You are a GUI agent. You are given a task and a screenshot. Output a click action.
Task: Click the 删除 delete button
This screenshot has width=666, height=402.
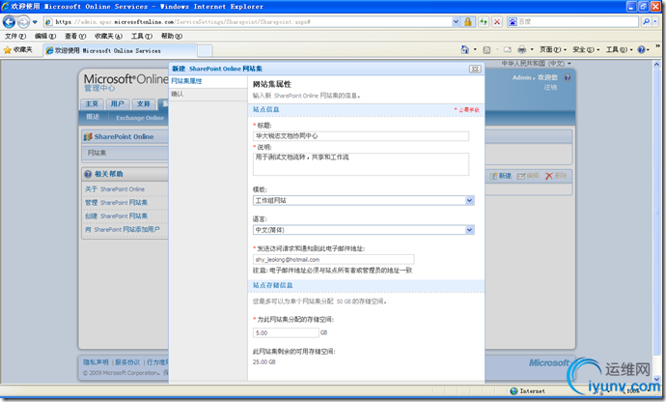coord(556,176)
